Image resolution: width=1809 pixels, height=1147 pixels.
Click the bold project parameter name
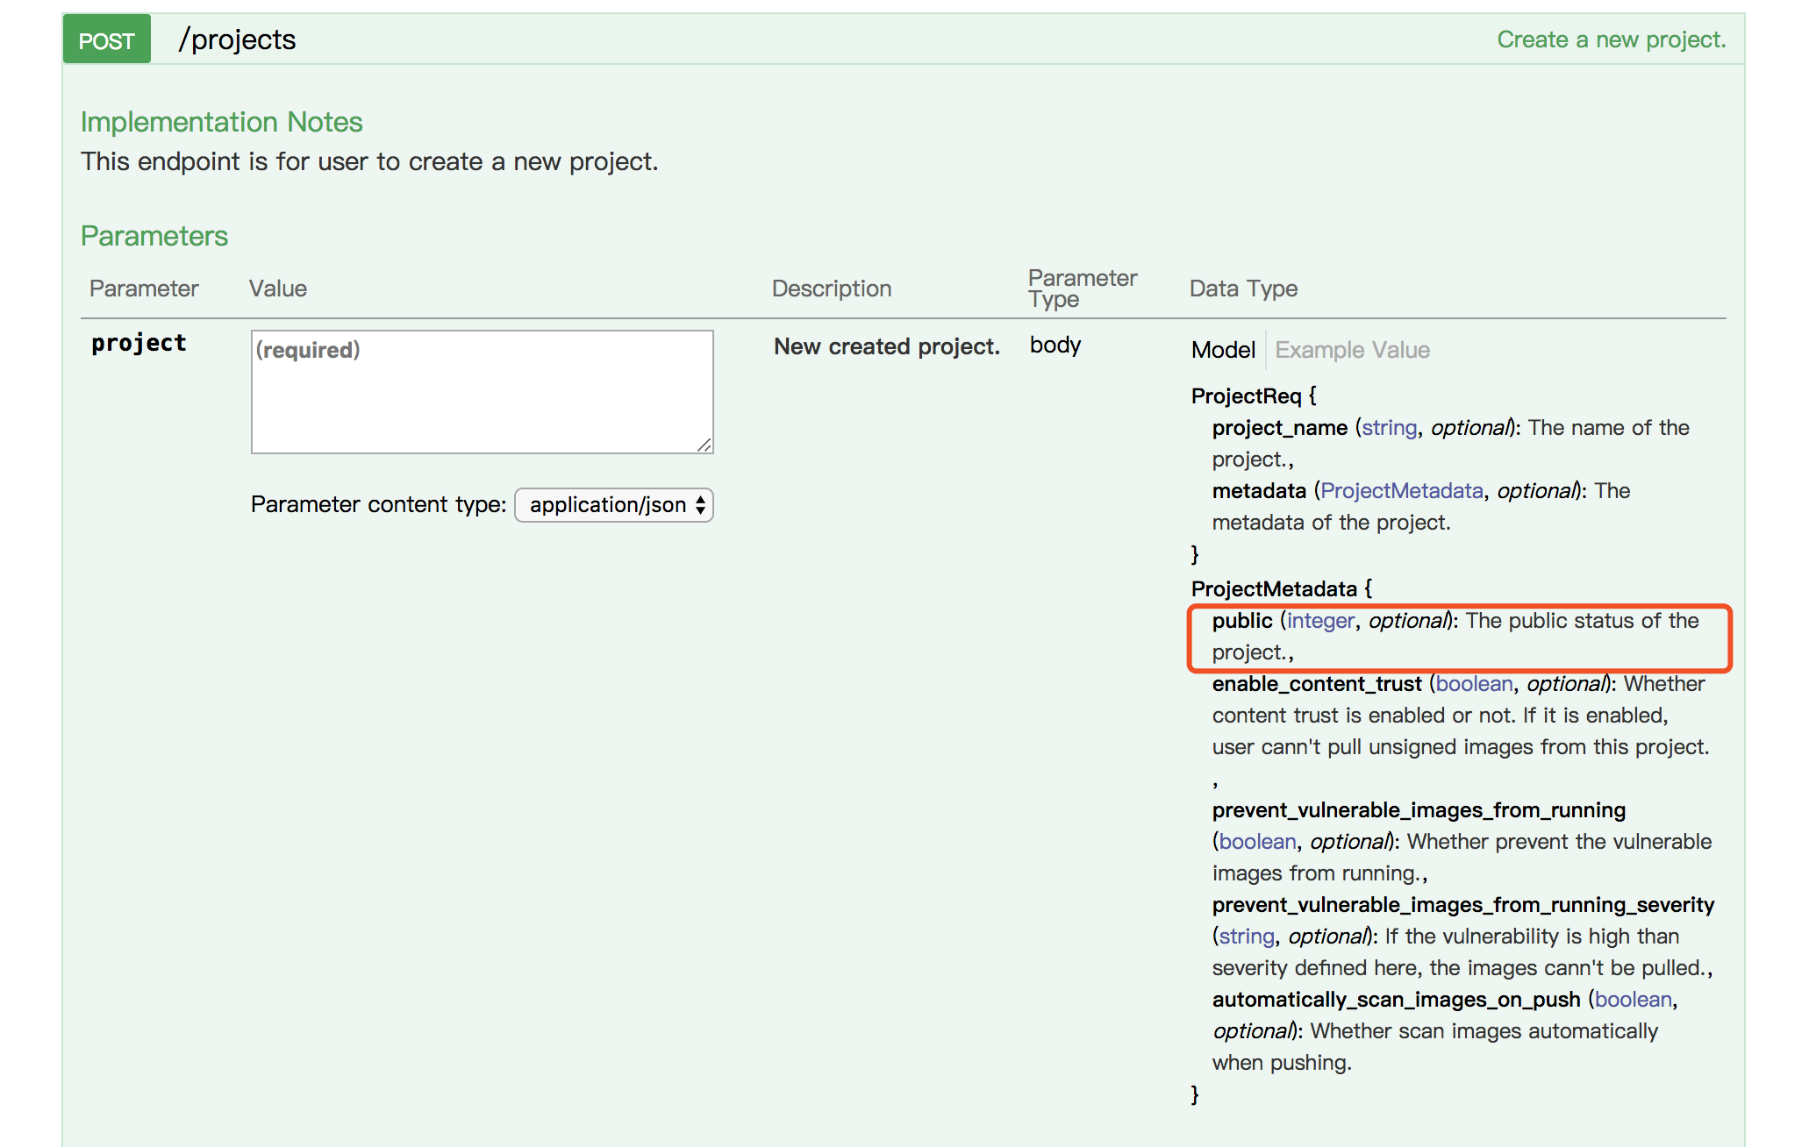pyautogui.click(x=139, y=344)
